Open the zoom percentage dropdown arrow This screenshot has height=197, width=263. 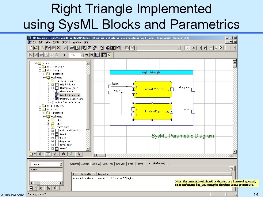[x=82, y=55]
